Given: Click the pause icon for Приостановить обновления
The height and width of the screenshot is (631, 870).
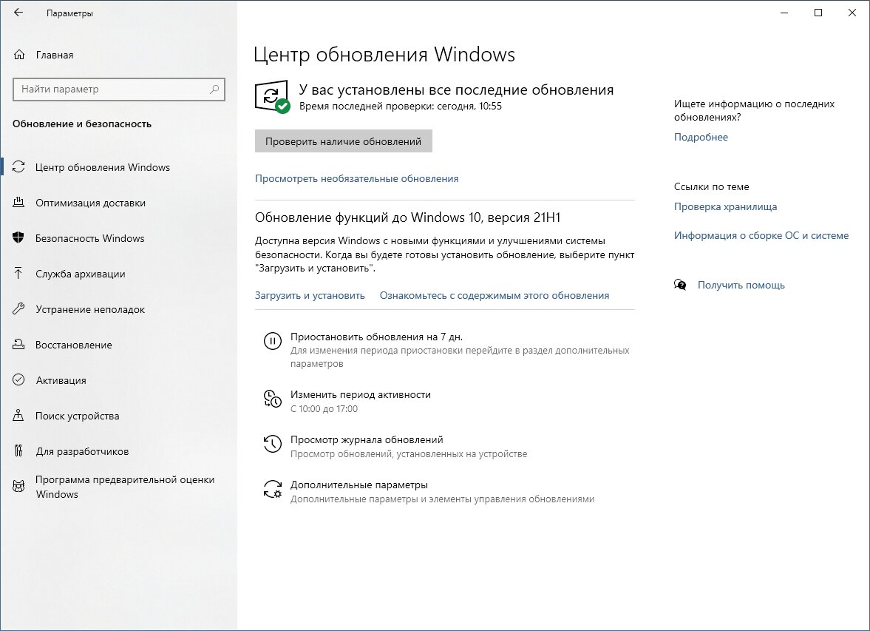Looking at the screenshot, I should point(273,341).
